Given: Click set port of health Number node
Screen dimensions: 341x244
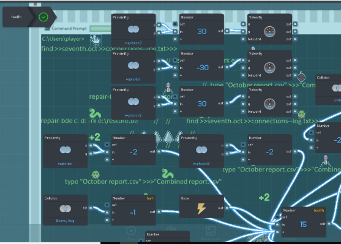Looking at the screenshot, I should 277,217.
